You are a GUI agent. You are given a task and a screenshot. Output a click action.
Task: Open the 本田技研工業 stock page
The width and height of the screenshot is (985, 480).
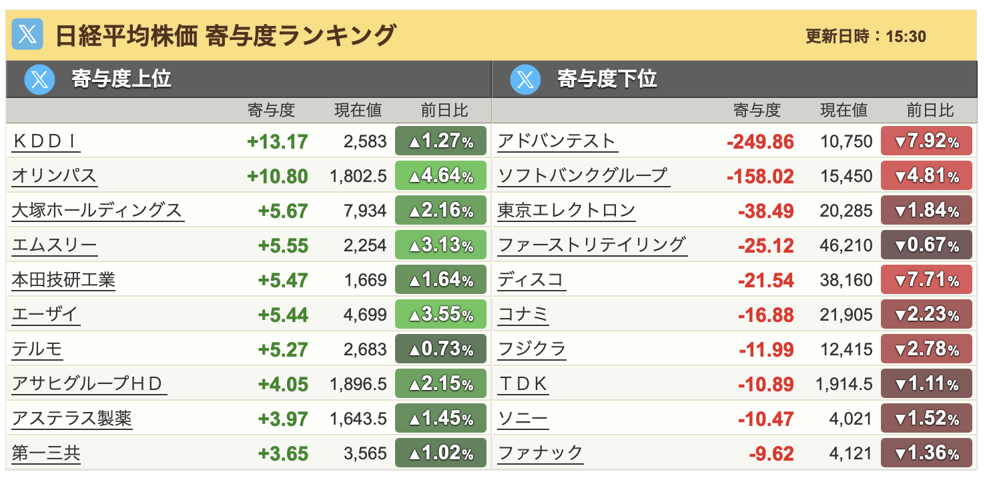point(63,280)
